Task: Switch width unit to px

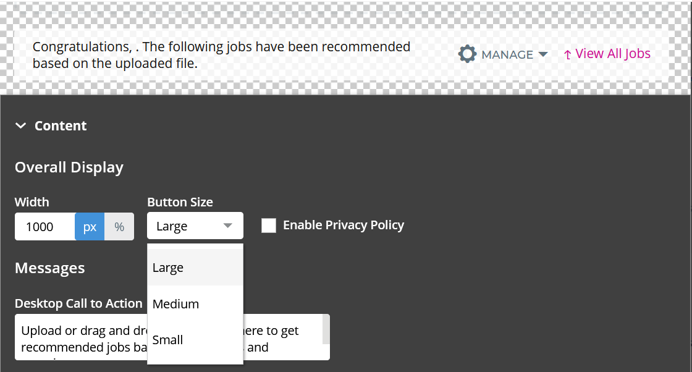Action: click(90, 226)
